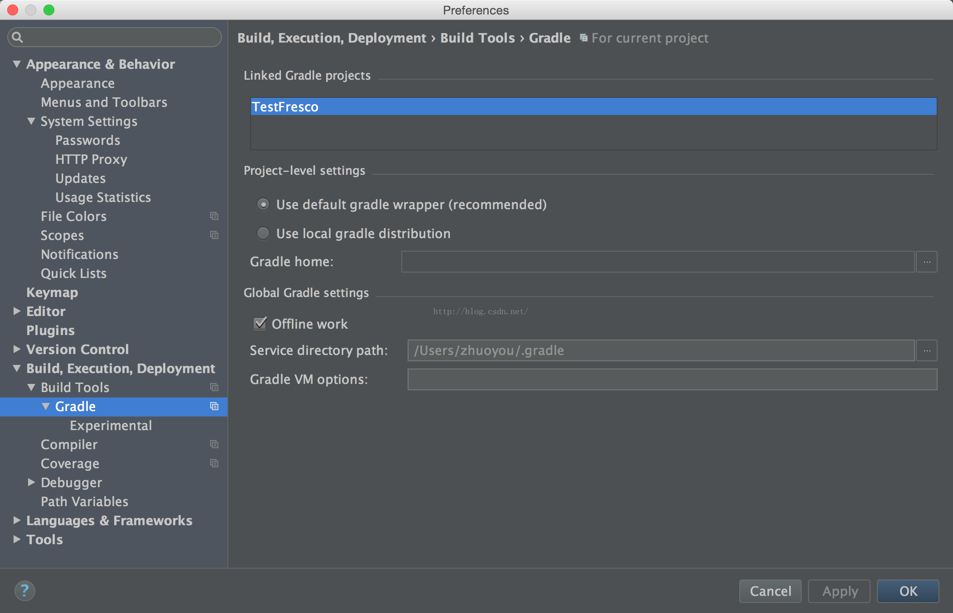The height and width of the screenshot is (613, 953).
Task: Select File Colors in the tree
Action: pyautogui.click(x=74, y=216)
